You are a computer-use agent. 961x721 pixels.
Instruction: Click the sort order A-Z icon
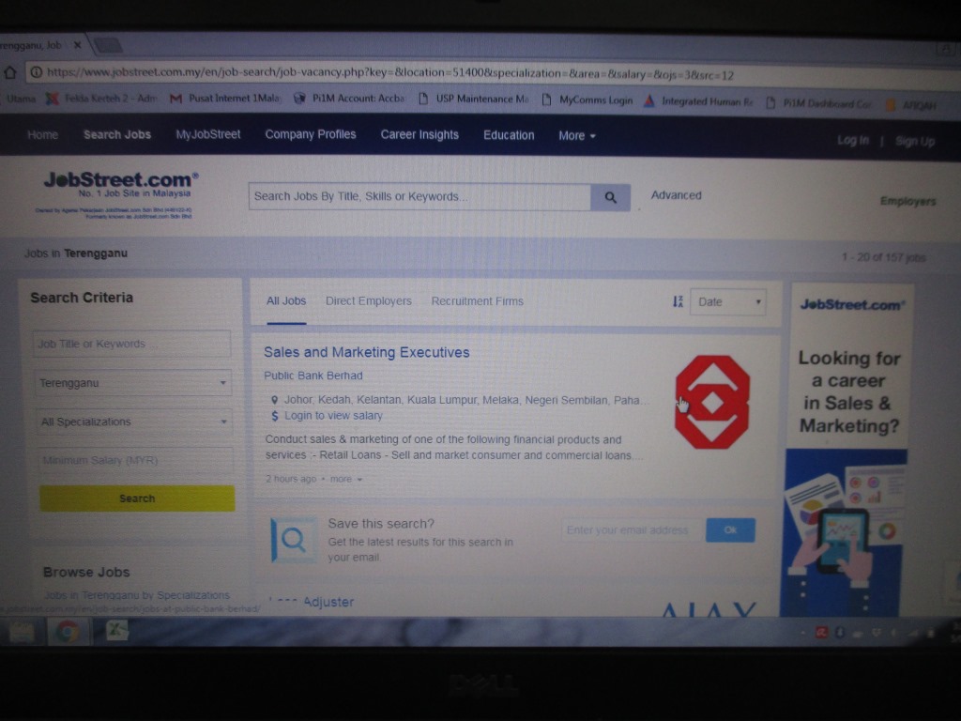pos(678,301)
